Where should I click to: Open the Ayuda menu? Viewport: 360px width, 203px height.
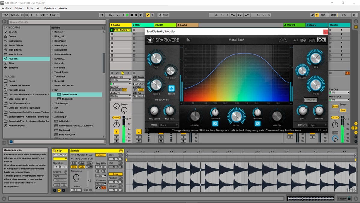coord(63,8)
